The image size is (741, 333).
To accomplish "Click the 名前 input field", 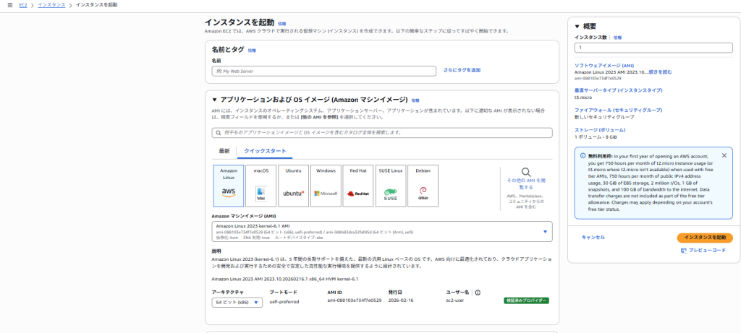I will point(324,71).
